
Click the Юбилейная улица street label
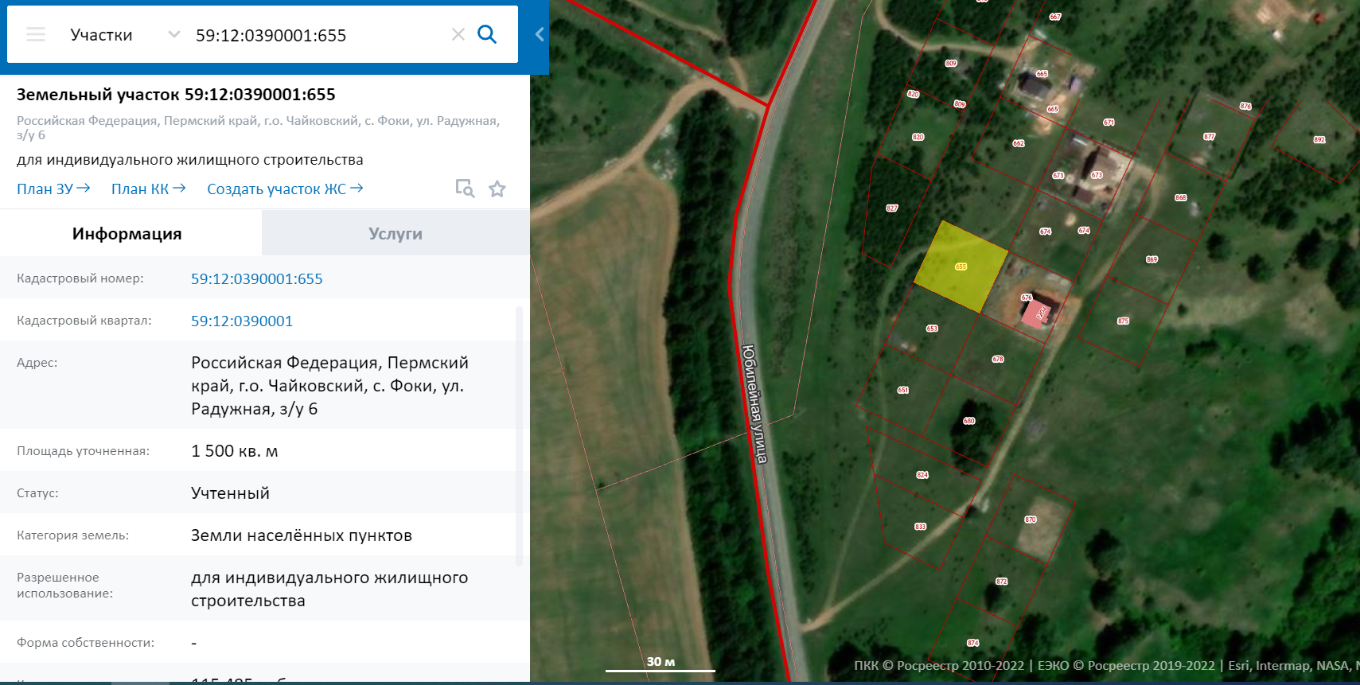click(x=755, y=404)
